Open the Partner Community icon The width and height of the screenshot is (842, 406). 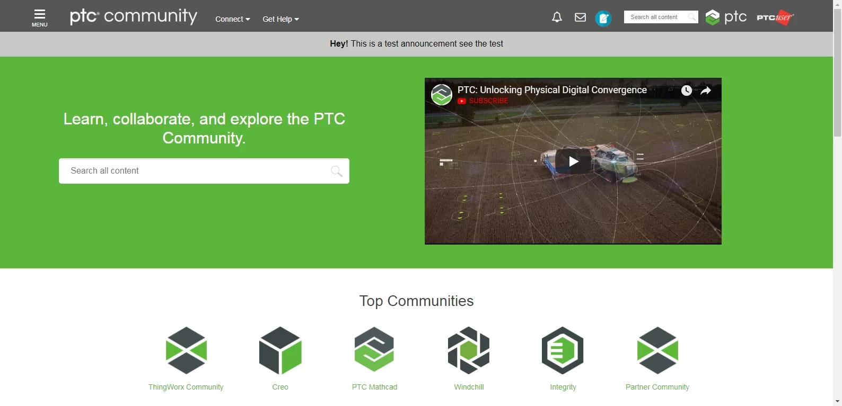click(x=657, y=350)
